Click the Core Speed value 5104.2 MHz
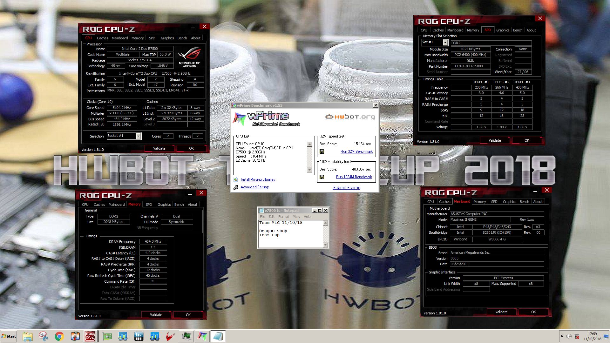 coord(122,108)
